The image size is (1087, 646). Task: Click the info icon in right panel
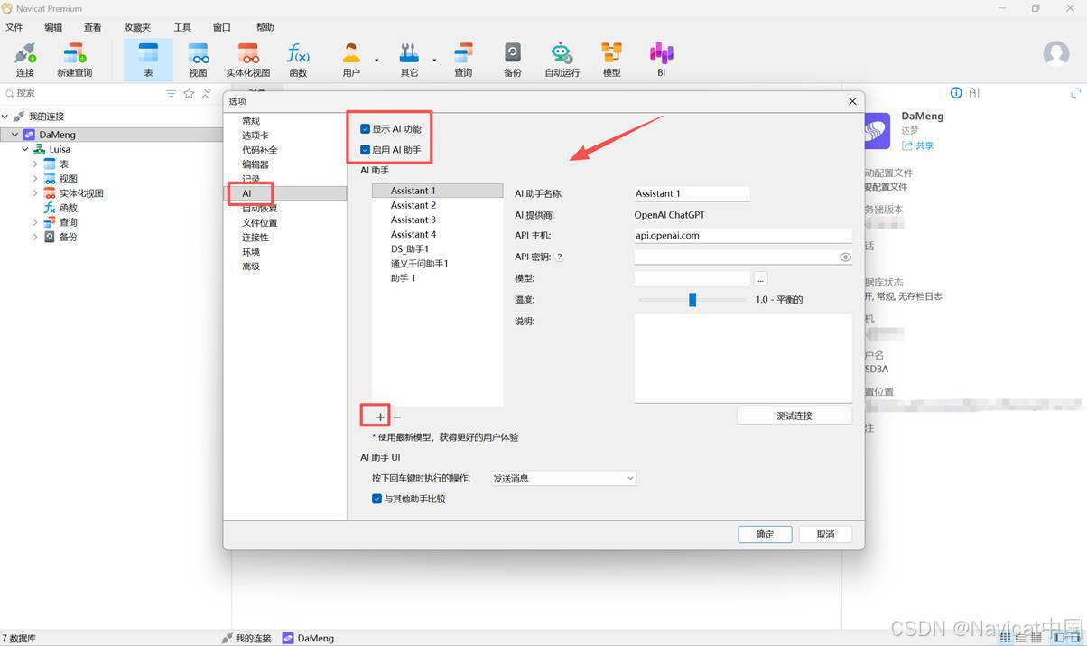957,93
